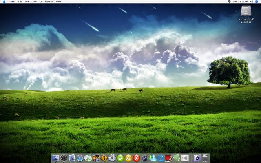Image resolution: width=261 pixels, height=163 pixels.
Task: Open QuickTime Player in dock
Action: click(x=161, y=158)
